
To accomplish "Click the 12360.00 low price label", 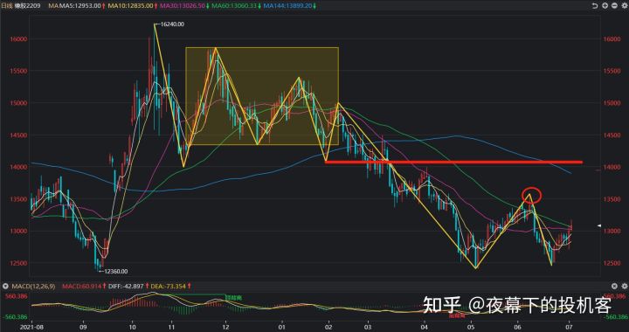I will 115,272.
